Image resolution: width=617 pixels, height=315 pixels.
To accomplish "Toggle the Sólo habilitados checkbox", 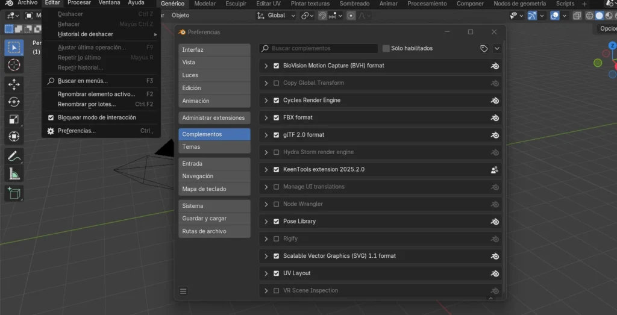I will click(386, 48).
